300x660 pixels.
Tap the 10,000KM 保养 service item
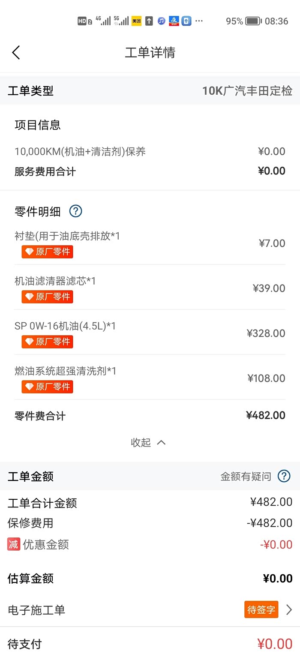(80, 151)
